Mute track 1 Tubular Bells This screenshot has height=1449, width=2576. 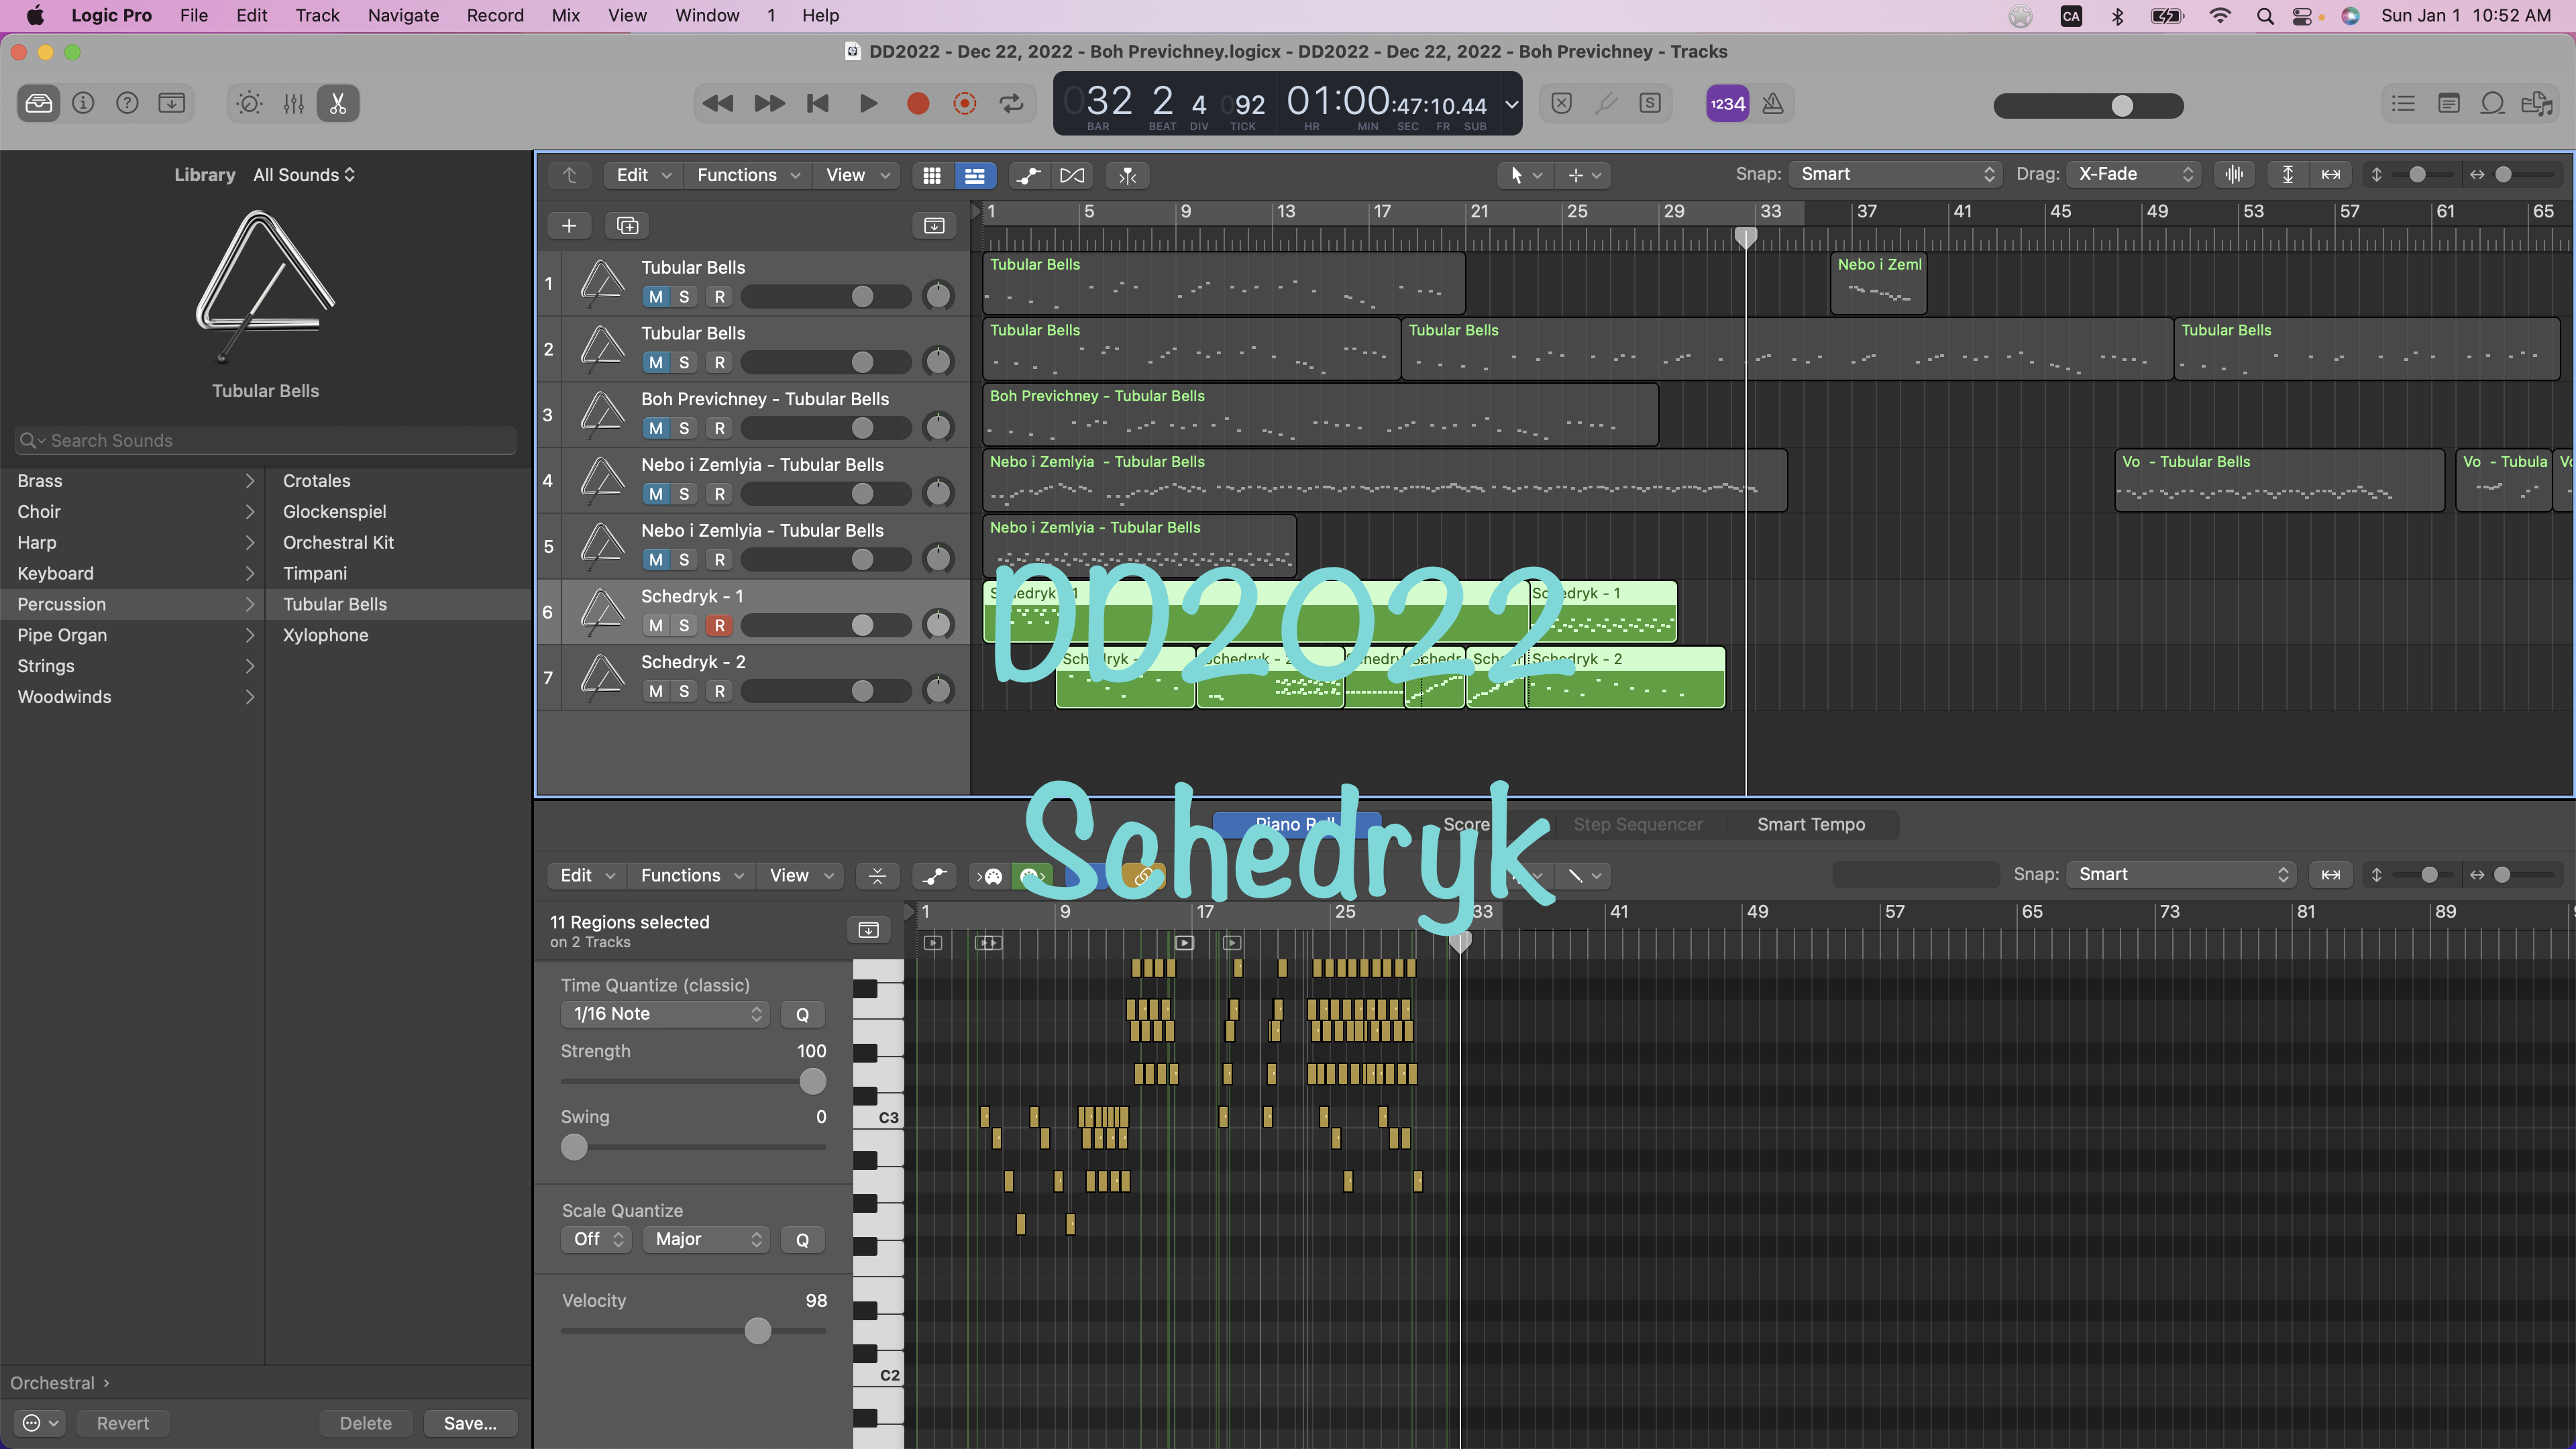pyautogui.click(x=655, y=296)
